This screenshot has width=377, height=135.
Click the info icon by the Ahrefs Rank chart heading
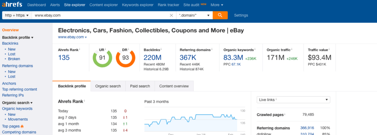pyautogui.click(x=85, y=101)
